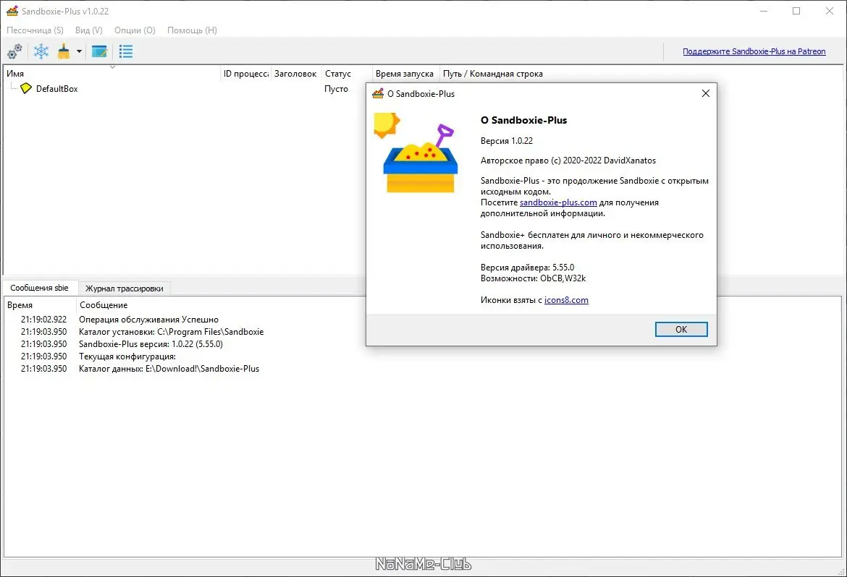Click 'Версия 1.0.22' text in the dialog
This screenshot has height=577, width=847.
(x=507, y=141)
